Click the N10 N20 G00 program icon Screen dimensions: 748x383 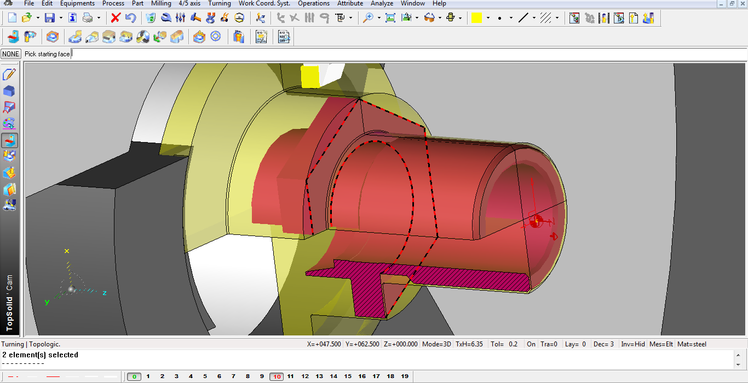(x=284, y=37)
